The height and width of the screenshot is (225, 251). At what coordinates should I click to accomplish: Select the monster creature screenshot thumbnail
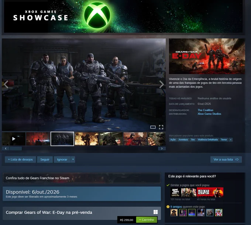157,139
